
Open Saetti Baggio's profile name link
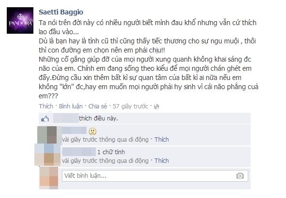pyautogui.click(x=61, y=12)
